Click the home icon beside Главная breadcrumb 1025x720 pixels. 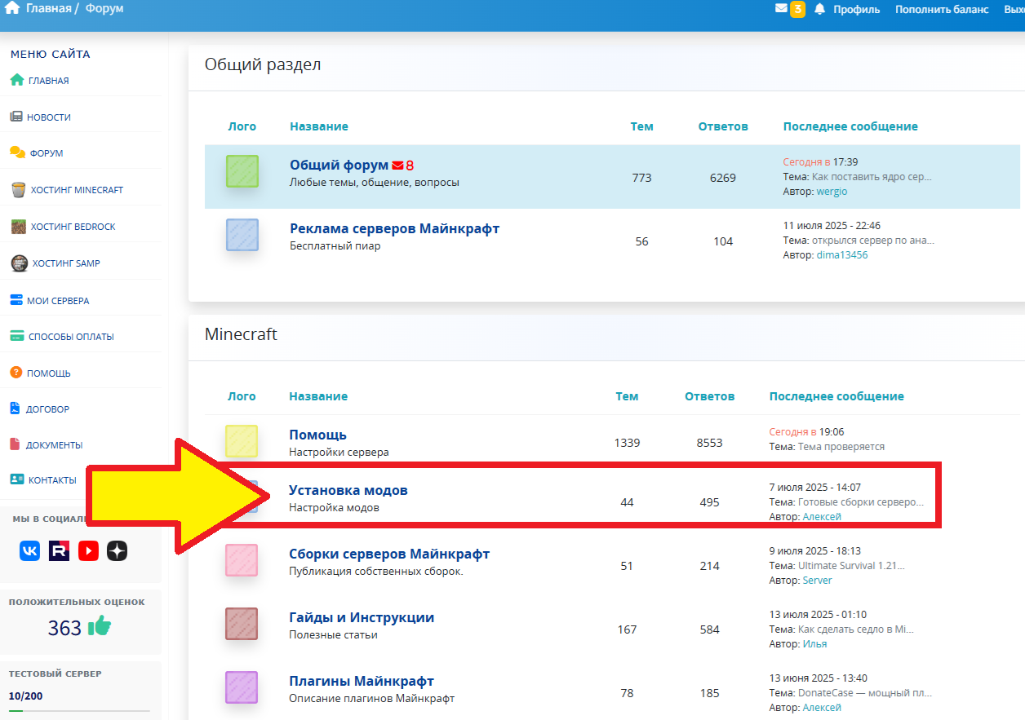click(12, 8)
